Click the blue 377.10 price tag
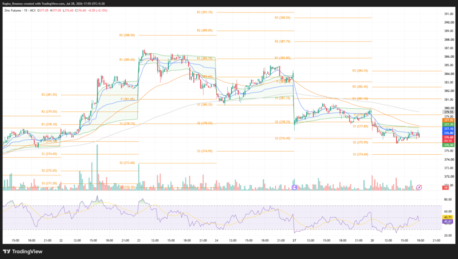The height and width of the screenshot is (259, 458). tap(449, 129)
